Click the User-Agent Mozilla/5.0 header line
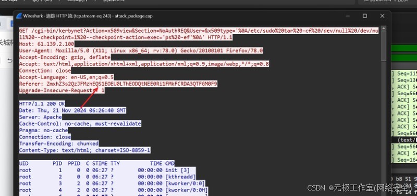 [x=141, y=50]
